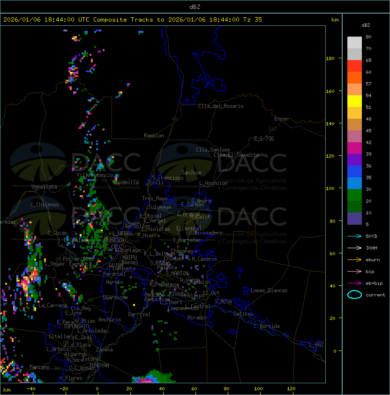Click the 'Agrelo' map label
This screenshot has height=395, width=390.
click(x=114, y=282)
